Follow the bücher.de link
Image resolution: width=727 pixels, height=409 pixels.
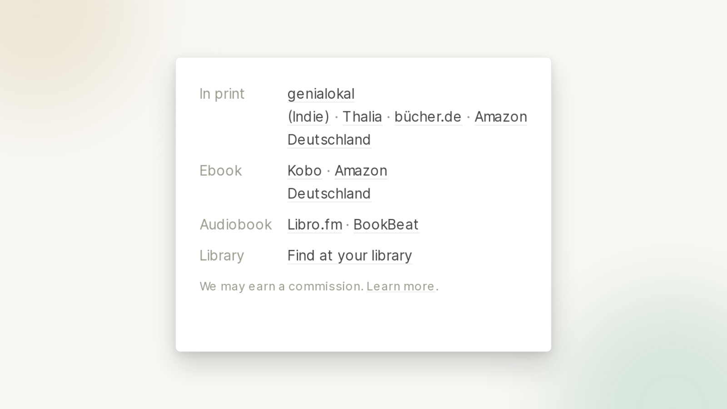point(428,117)
